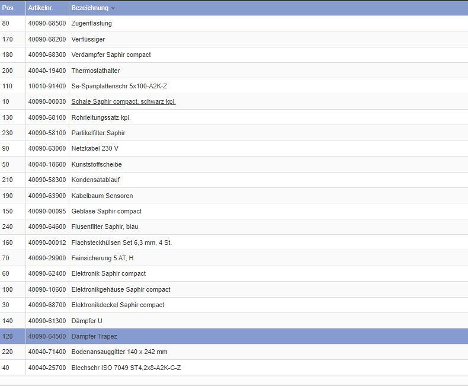Open the Schale Saphir compact, schwarz kpl. link
The image size is (468, 386).
pyautogui.click(x=123, y=101)
